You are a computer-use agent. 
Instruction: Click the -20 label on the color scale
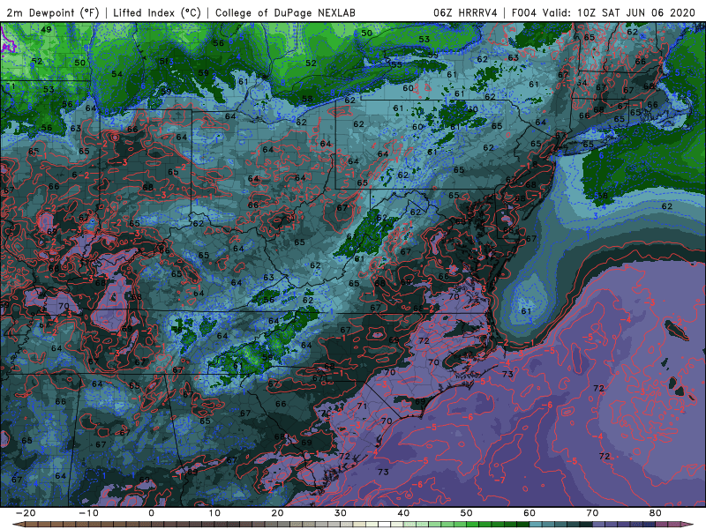click(26, 513)
